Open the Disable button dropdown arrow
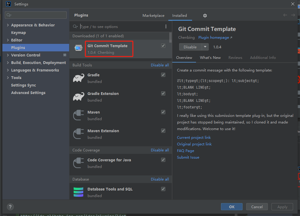This screenshot has width=300, height=216. pyautogui.click(x=205, y=47)
